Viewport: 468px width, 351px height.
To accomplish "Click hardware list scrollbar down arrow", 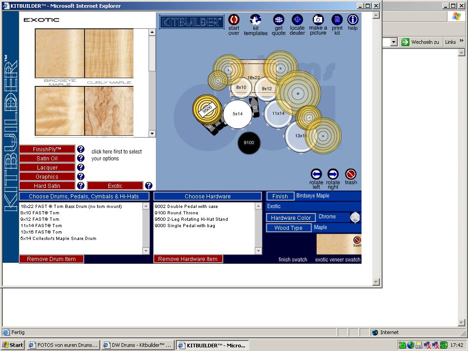I will pos(259,251).
